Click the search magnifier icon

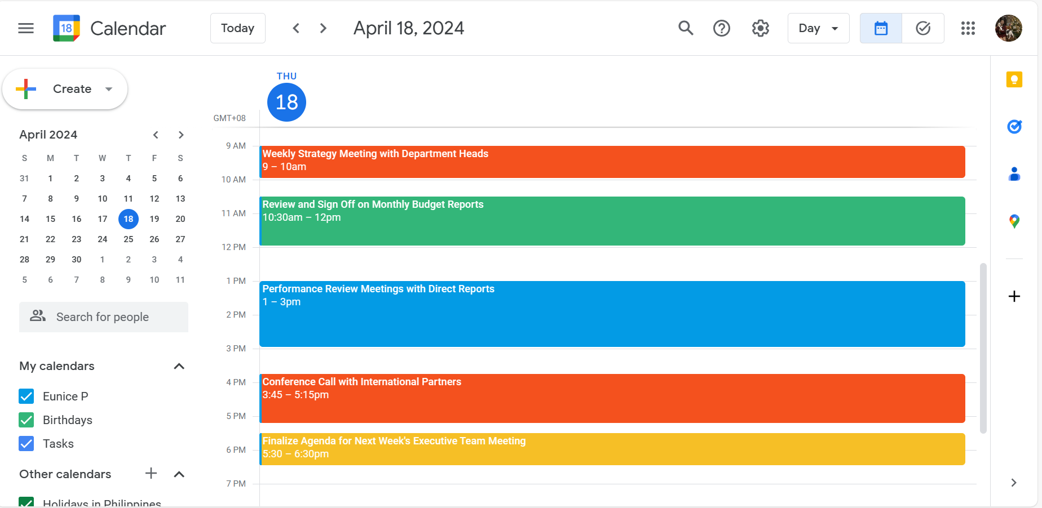click(686, 28)
